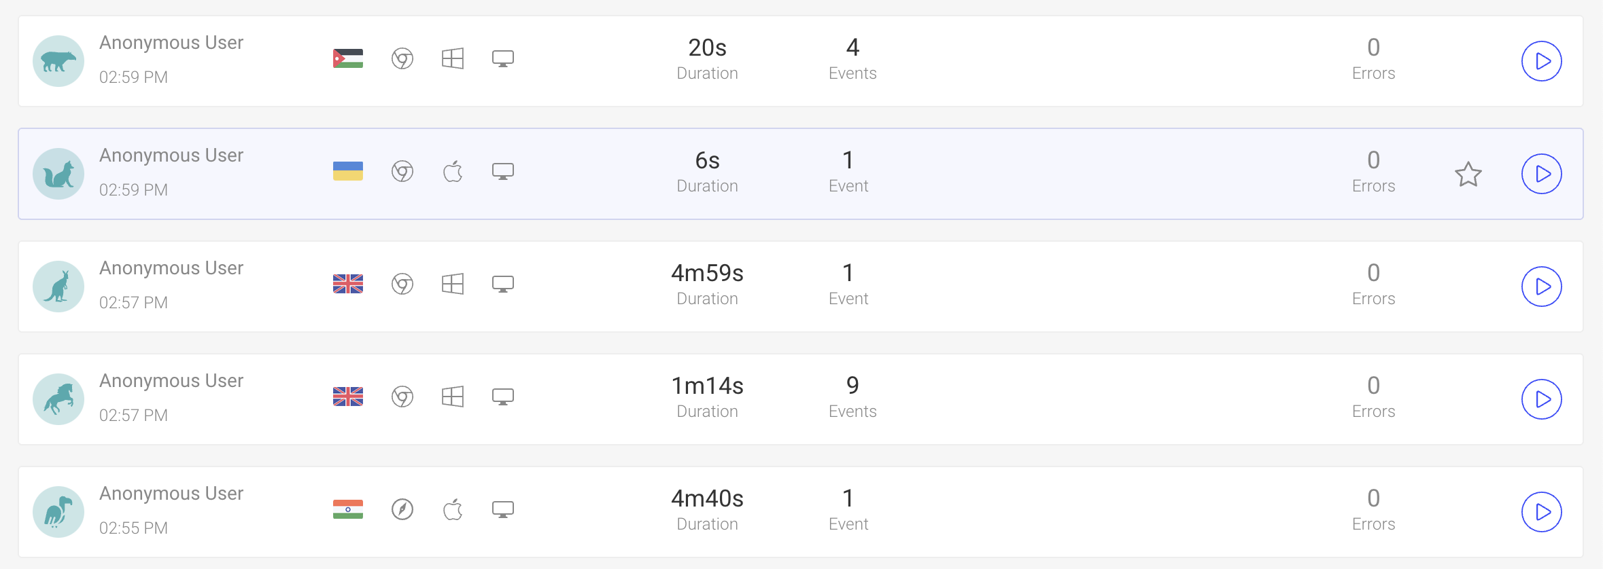Click the squirrel avatar of the highlighted session
The height and width of the screenshot is (569, 1603).
coord(58,174)
